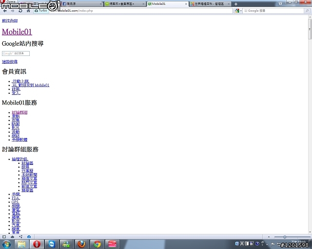Reload the Mobile01 page
The image size is (312, 249).
point(20,11)
